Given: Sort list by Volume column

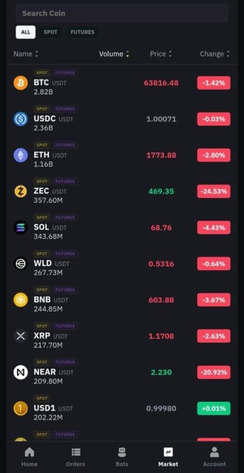Looking at the screenshot, I should pyautogui.click(x=114, y=54).
